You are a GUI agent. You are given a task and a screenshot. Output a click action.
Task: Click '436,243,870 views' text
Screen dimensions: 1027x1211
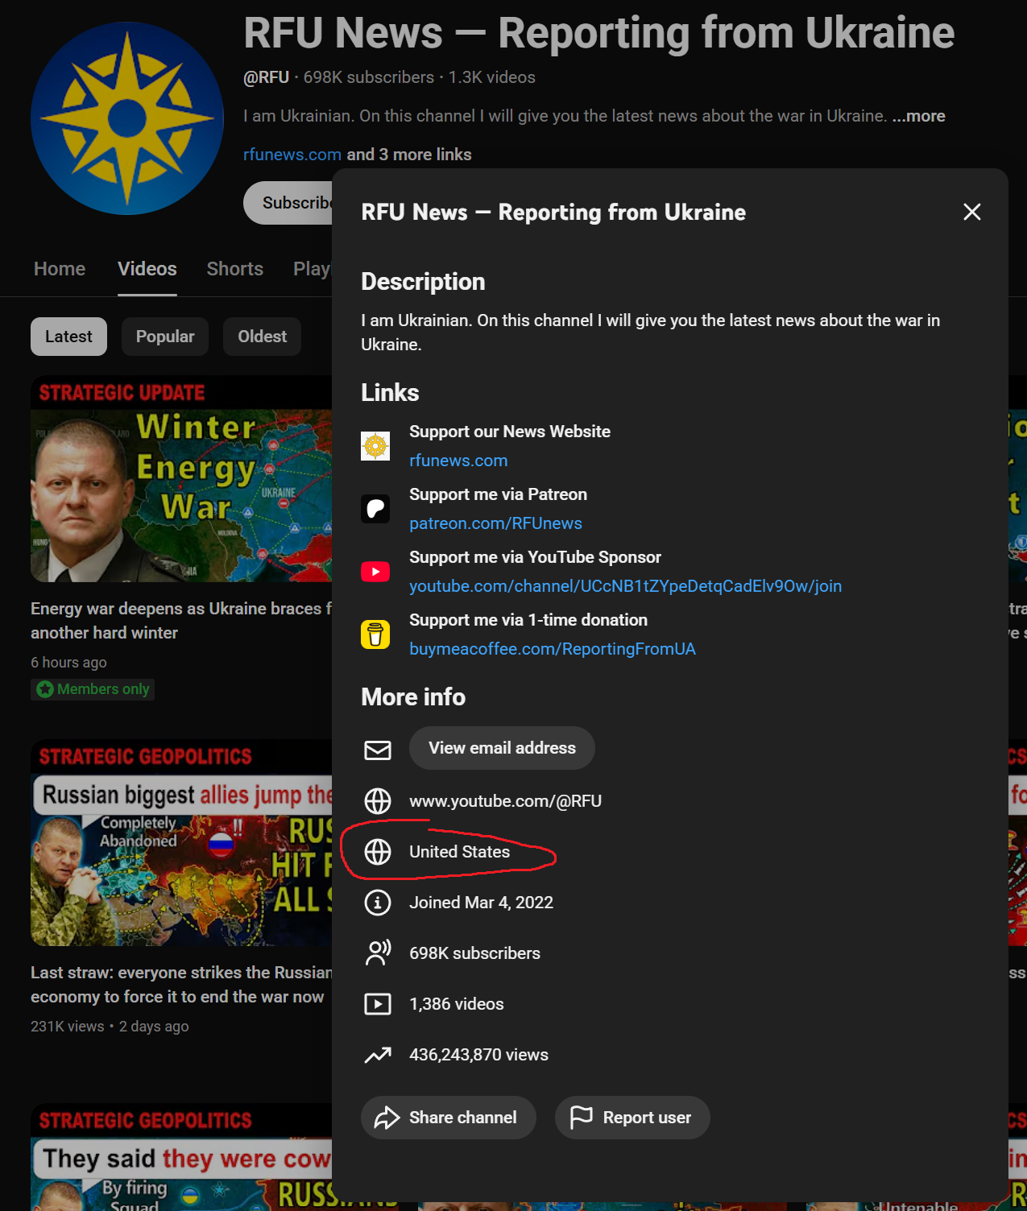click(x=478, y=1055)
